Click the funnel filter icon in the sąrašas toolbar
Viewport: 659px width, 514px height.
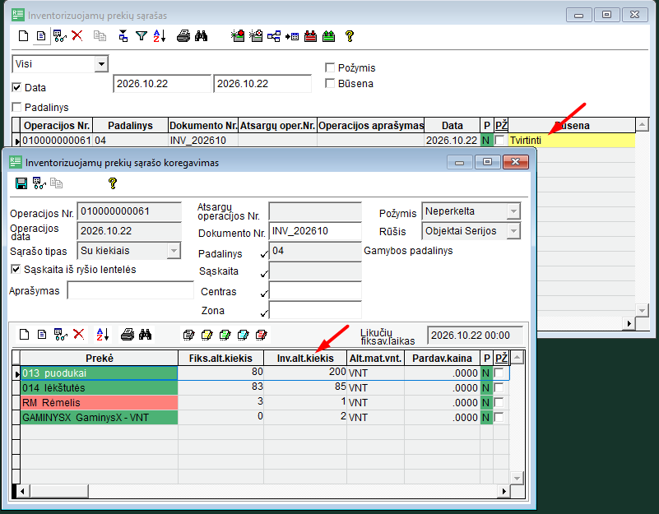142,36
